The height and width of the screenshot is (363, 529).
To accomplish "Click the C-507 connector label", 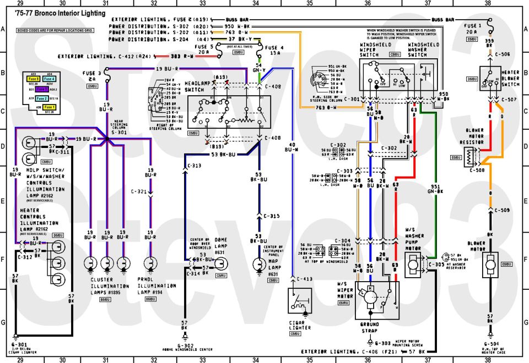I will click(509, 100).
